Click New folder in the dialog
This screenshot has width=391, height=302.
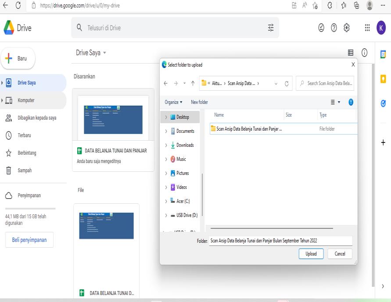pyautogui.click(x=199, y=102)
